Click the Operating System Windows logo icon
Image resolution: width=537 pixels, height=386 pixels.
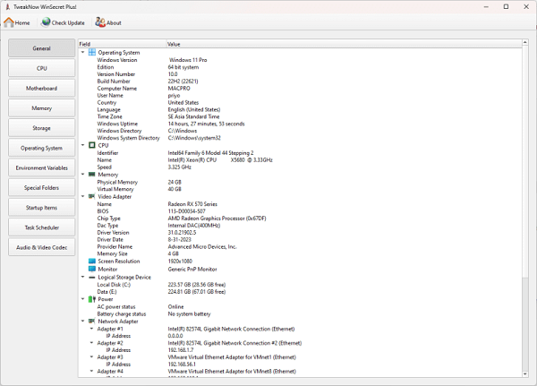(92, 52)
